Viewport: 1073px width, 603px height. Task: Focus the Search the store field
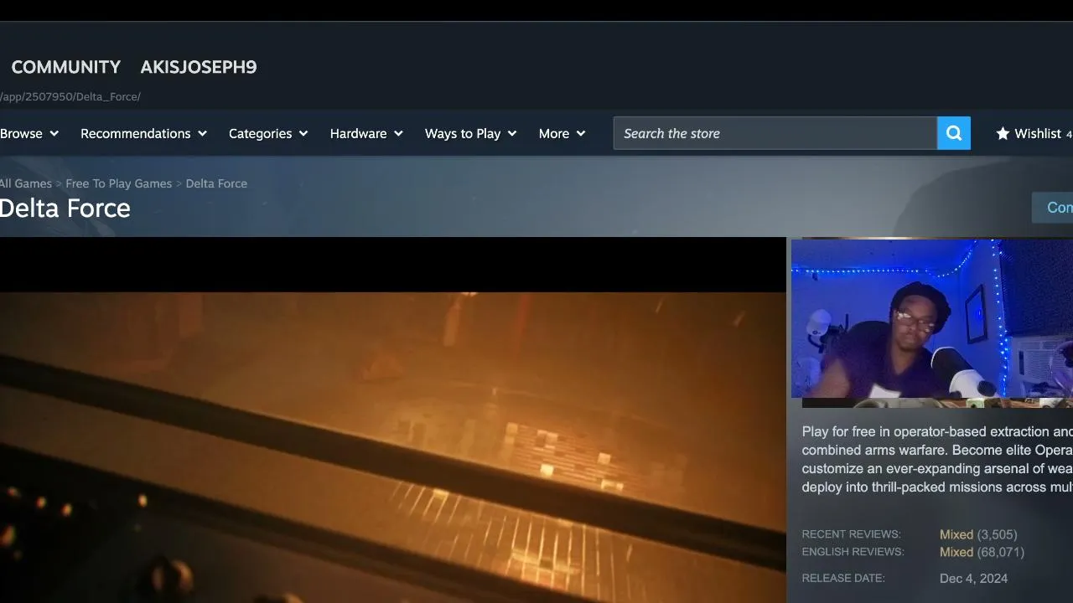pos(775,133)
